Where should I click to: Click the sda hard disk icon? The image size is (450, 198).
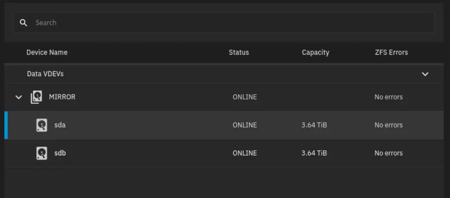(x=42, y=125)
